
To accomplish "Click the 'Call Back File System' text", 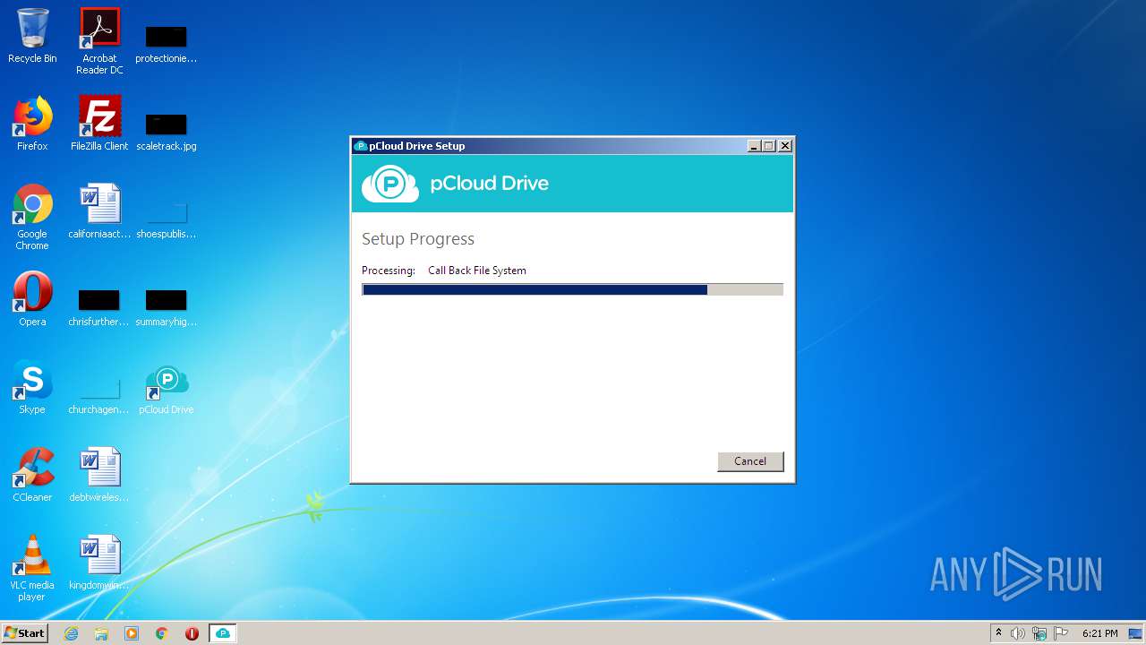I will coord(477,271).
